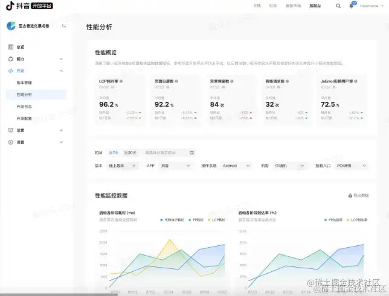Open the 挂载入口 dropdown showing POI详情
Viewport: 389px width, 296px height.
pyautogui.click(x=352, y=166)
